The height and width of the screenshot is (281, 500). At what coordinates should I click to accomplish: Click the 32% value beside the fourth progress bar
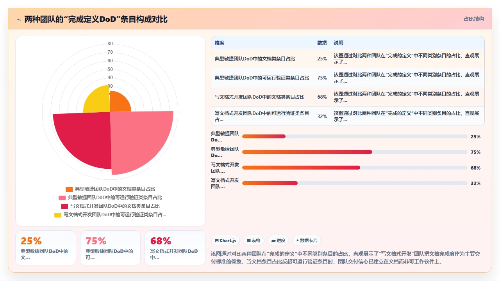point(475,184)
